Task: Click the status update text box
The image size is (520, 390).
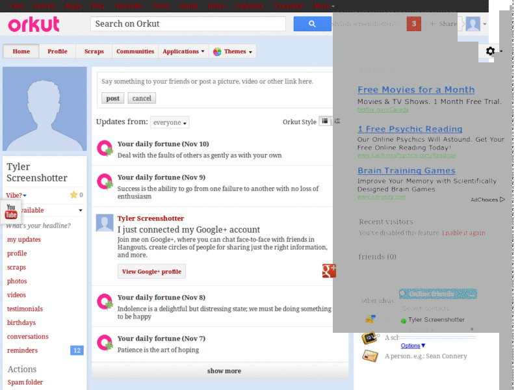Action: coord(214,81)
